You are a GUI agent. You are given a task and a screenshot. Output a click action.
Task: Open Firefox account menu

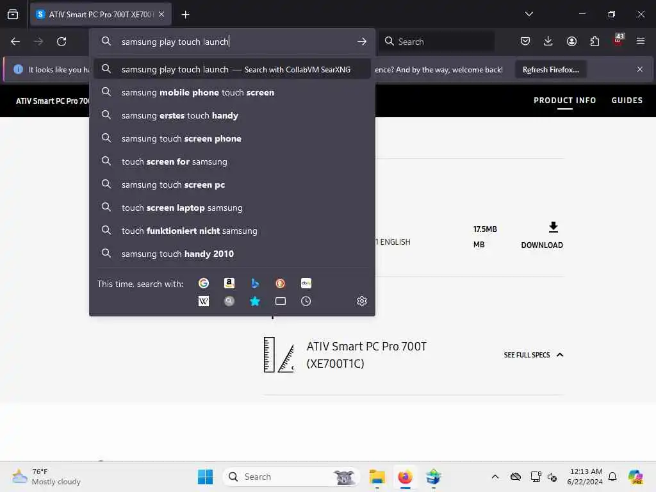click(x=571, y=41)
